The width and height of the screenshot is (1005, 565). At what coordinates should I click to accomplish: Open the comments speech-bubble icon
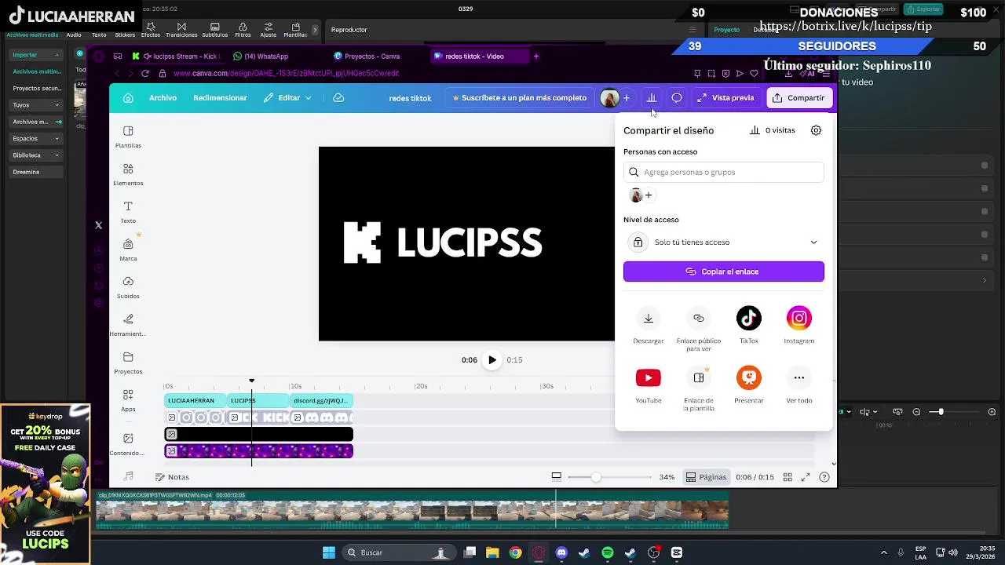pyautogui.click(x=676, y=98)
